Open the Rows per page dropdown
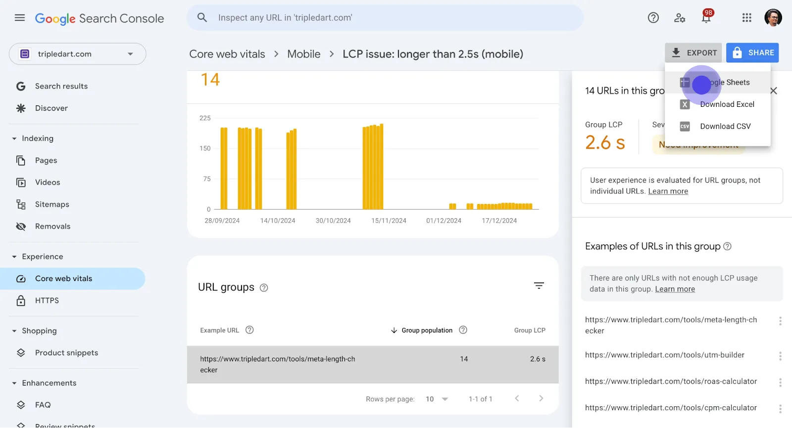Image resolution: width=792 pixels, height=428 pixels. pyautogui.click(x=437, y=399)
